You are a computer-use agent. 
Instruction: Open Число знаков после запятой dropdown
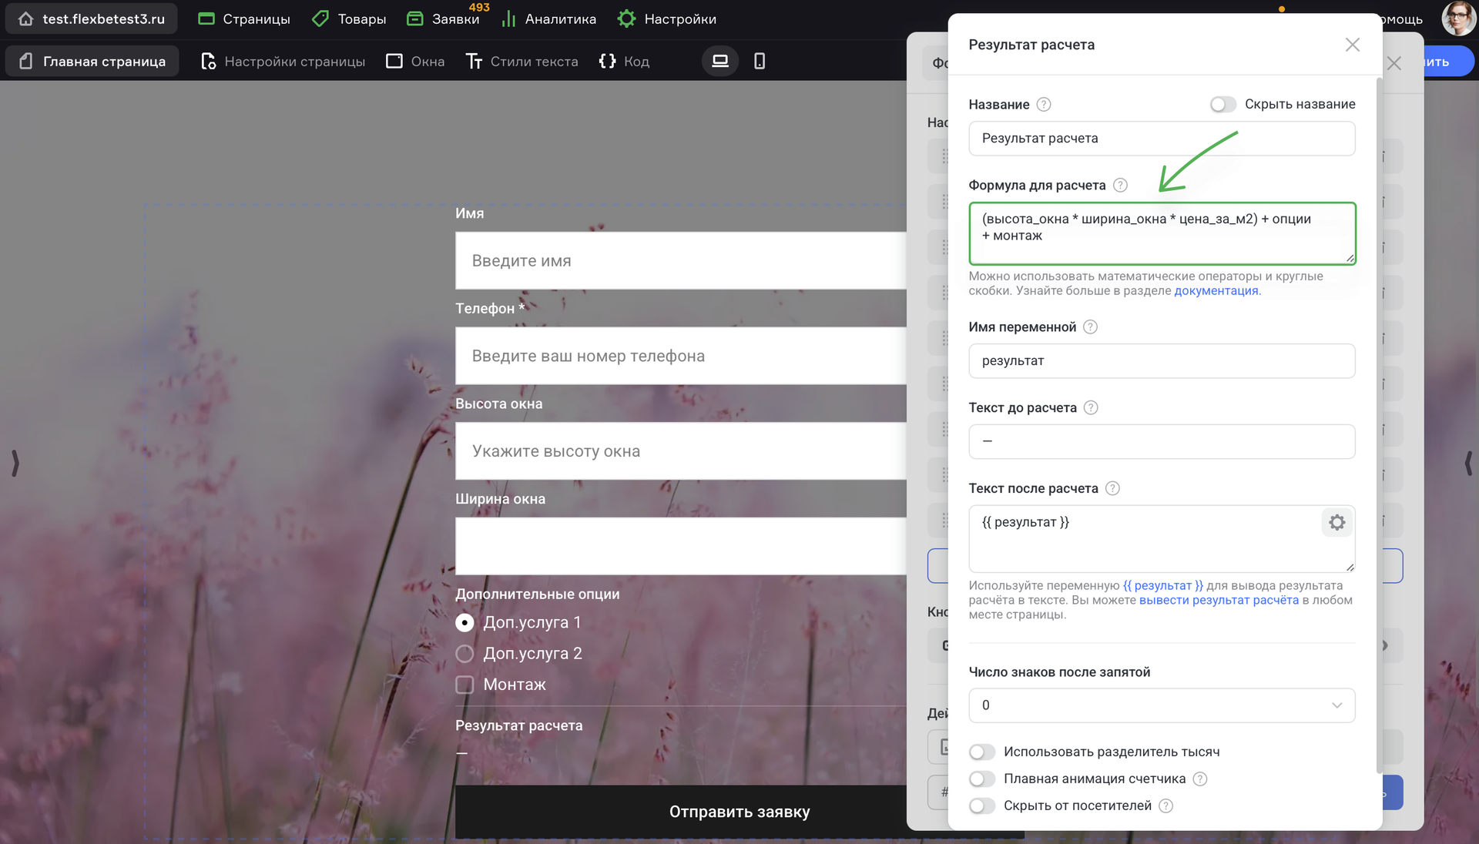click(x=1162, y=705)
